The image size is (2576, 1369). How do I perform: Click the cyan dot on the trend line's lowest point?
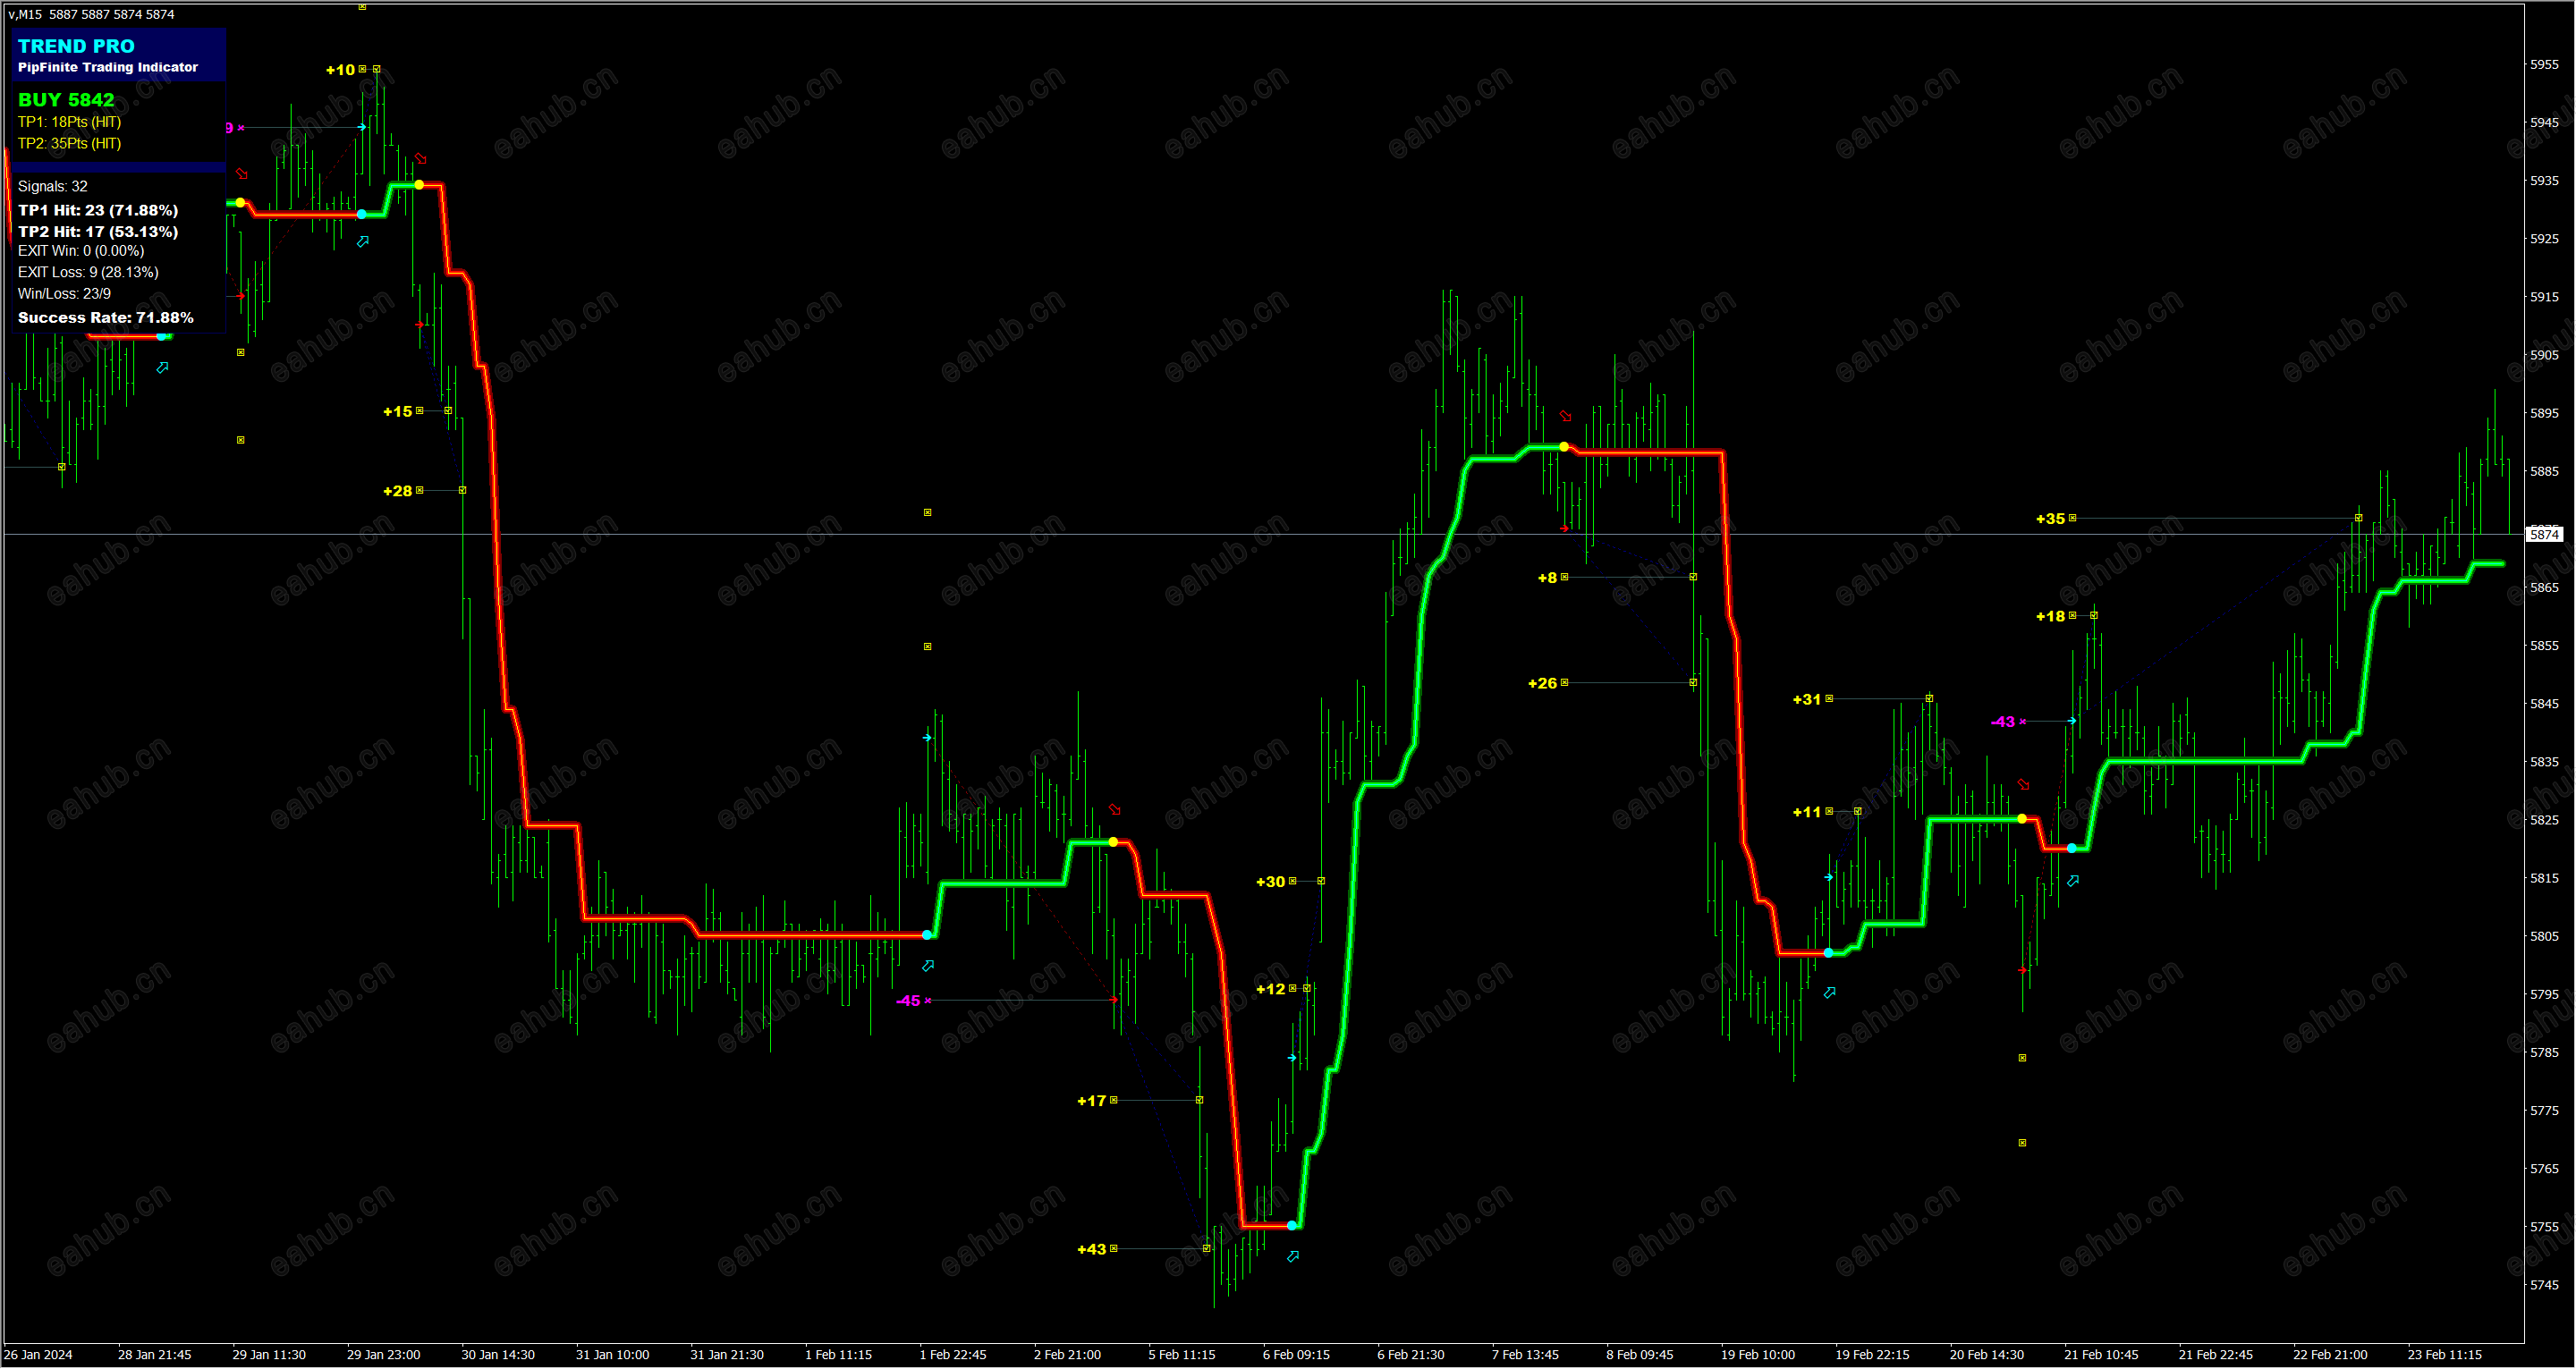[1293, 1226]
